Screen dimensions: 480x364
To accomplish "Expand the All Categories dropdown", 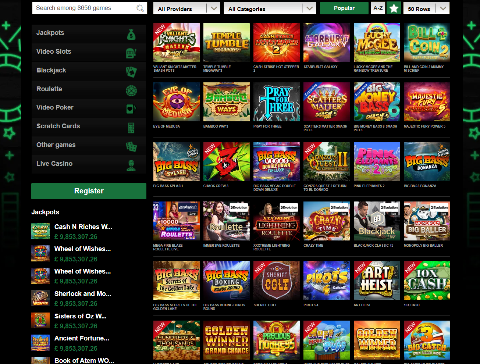I will click(270, 8).
